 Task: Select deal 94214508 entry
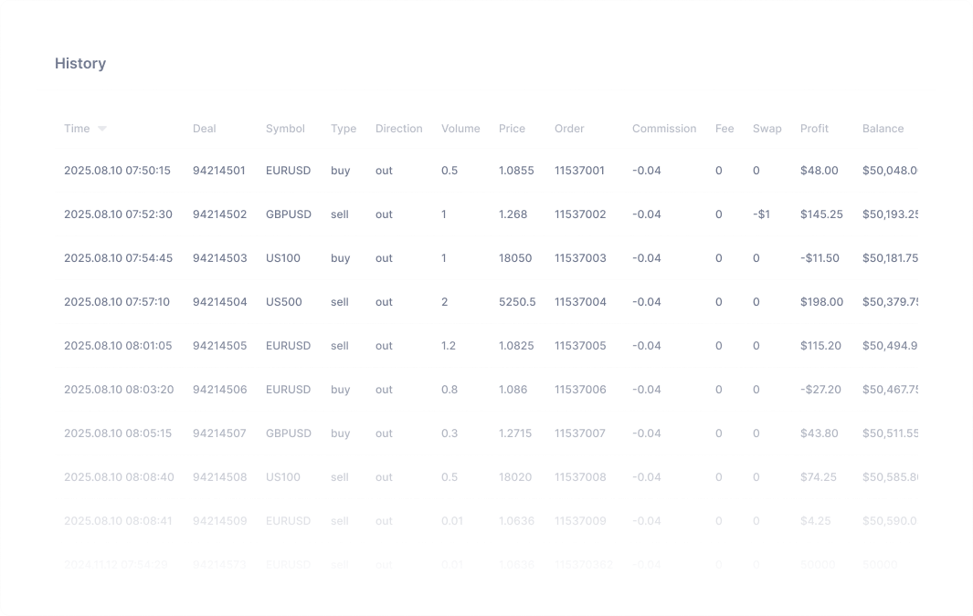(219, 477)
